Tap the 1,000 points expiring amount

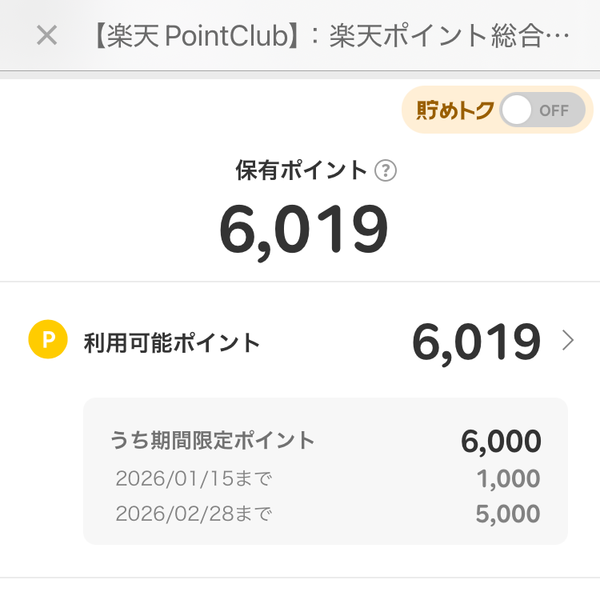pyautogui.click(x=507, y=479)
